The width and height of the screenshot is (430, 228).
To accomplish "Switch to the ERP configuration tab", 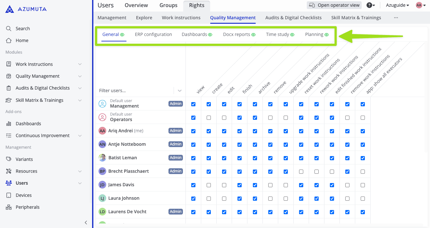I will [x=153, y=34].
